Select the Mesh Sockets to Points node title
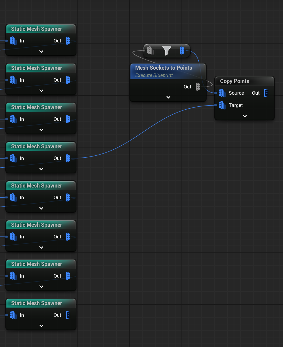Viewport: 283px width, 347px height. (x=164, y=68)
